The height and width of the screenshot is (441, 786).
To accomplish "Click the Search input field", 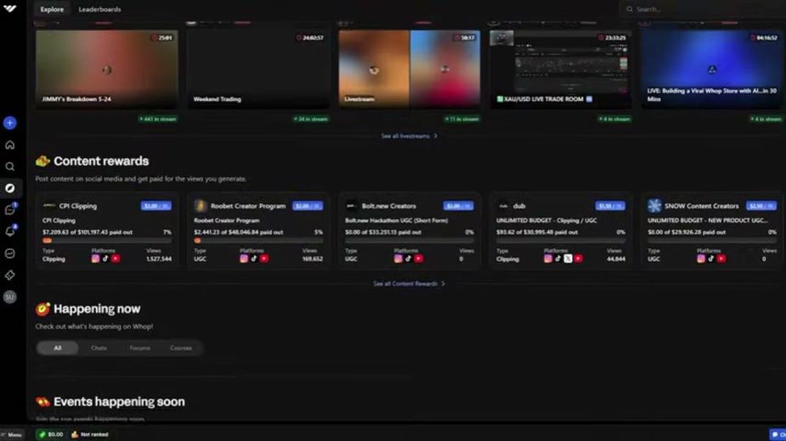I will tap(702, 9).
